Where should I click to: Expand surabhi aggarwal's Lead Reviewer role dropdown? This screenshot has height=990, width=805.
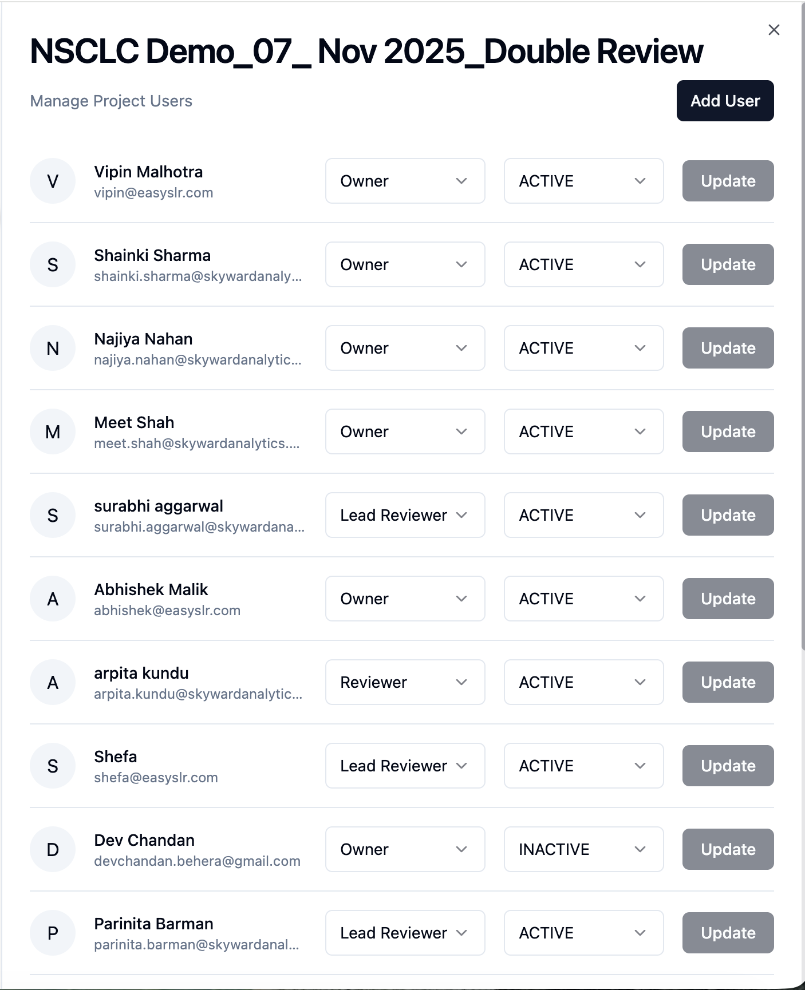[x=405, y=516]
